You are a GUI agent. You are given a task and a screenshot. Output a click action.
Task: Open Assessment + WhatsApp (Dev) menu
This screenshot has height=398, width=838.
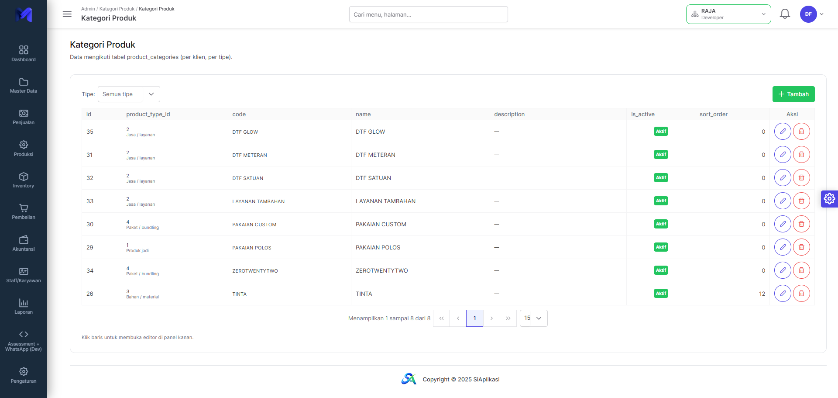click(24, 341)
